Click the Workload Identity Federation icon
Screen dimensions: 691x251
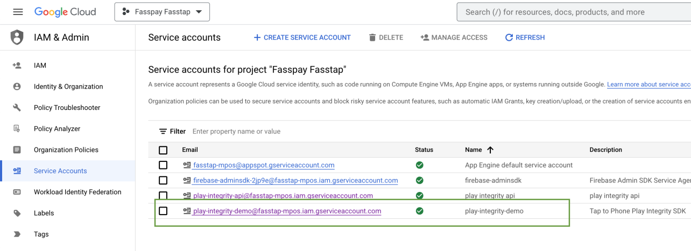tap(17, 192)
